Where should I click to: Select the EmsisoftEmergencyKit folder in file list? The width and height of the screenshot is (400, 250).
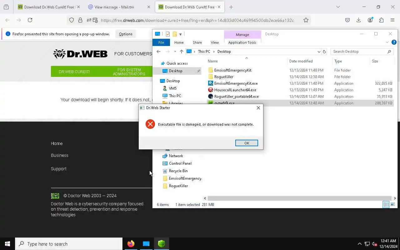[x=232, y=70]
